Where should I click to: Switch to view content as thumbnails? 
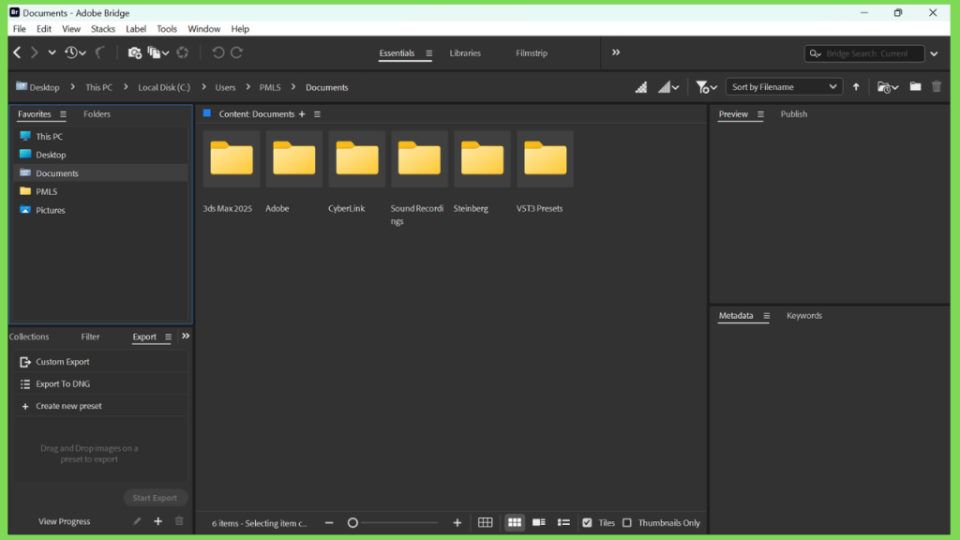coord(515,523)
